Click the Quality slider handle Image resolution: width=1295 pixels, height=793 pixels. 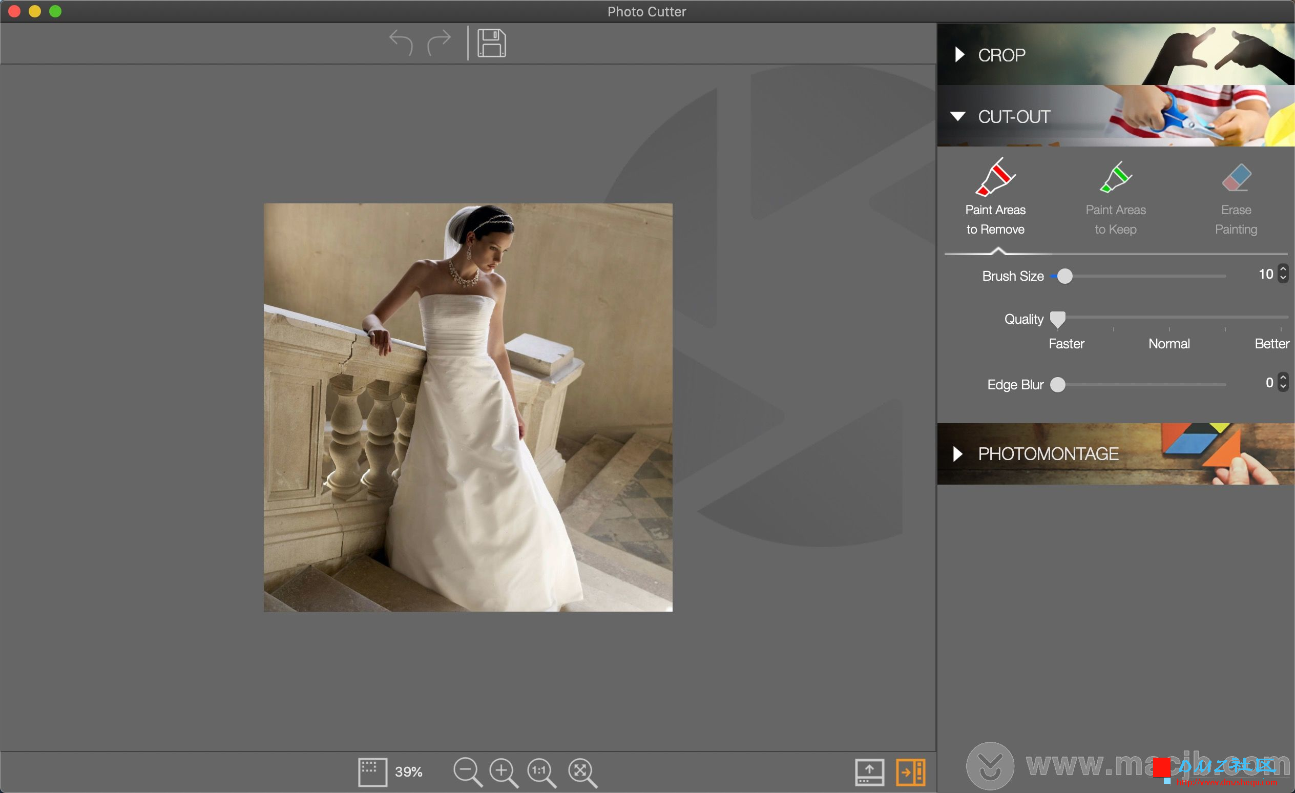pos(1057,319)
